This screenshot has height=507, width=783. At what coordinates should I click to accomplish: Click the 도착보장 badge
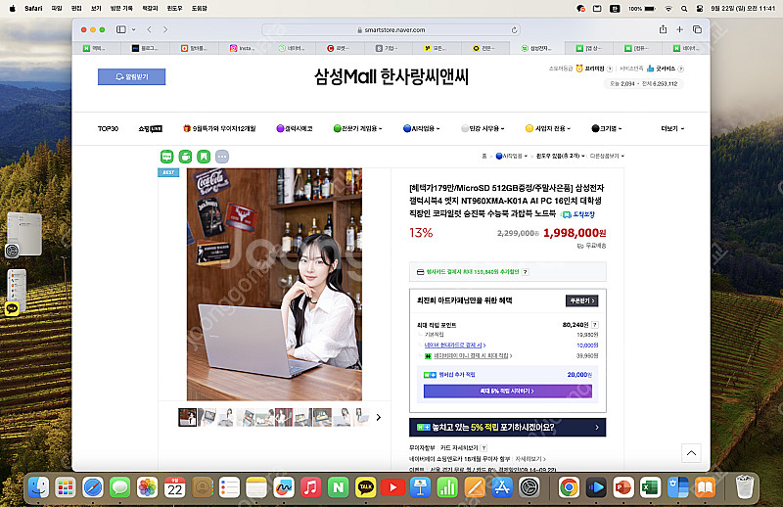click(578, 214)
